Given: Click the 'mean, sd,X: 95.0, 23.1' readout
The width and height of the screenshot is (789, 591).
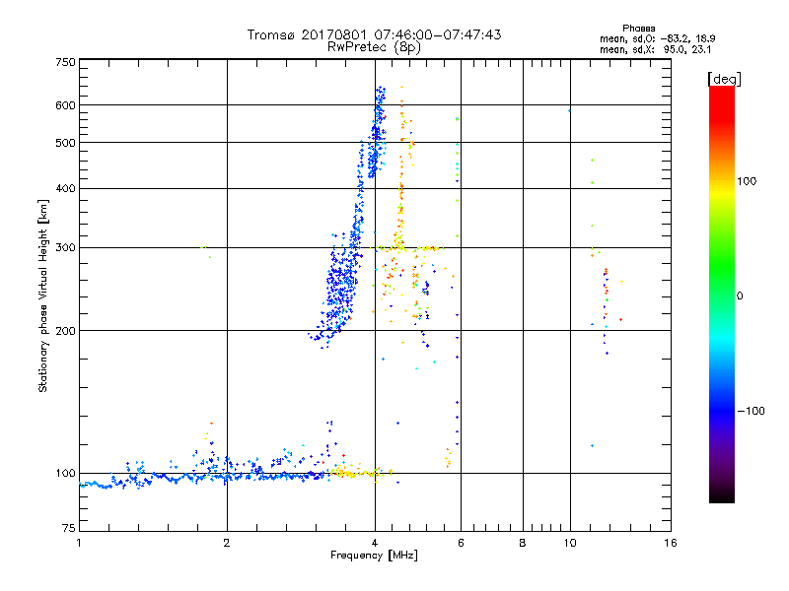Looking at the screenshot, I should (x=655, y=49).
